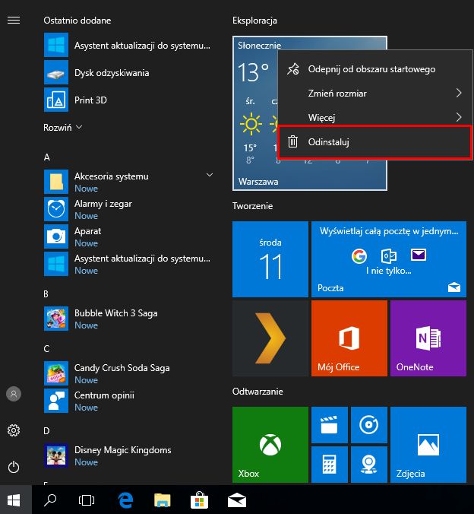Image resolution: width=474 pixels, height=514 pixels.
Task: Click the Ostatnio dodane heading
Action: point(77,21)
